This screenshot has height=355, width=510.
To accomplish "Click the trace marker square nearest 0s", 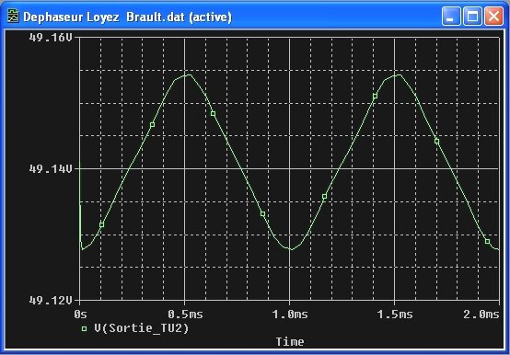I will 101,224.
